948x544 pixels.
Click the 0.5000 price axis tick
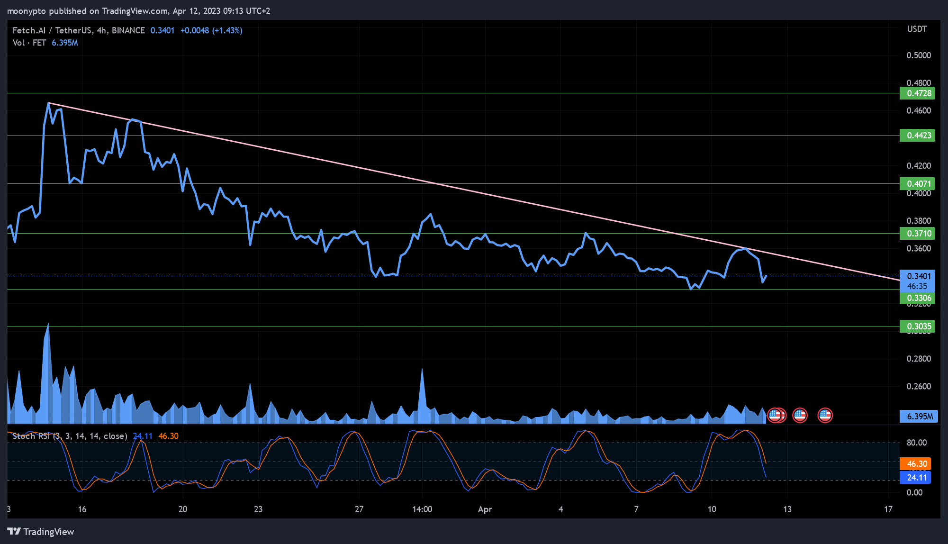click(x=919, y=55)
